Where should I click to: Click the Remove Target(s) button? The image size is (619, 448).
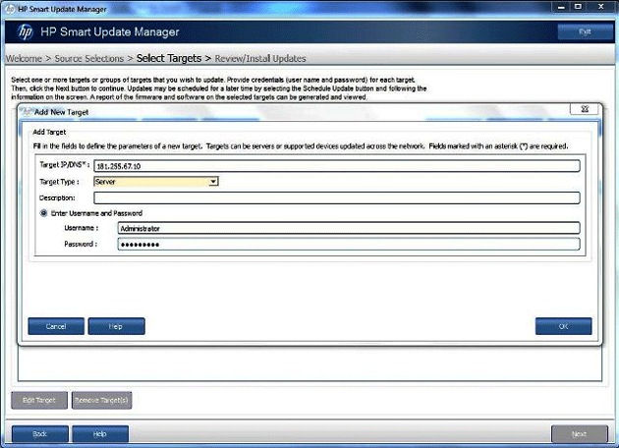(101, 401)
